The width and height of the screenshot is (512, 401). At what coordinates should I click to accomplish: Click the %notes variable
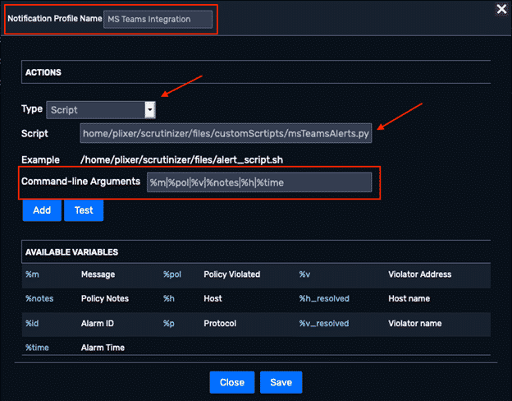[x=39, y=298]
